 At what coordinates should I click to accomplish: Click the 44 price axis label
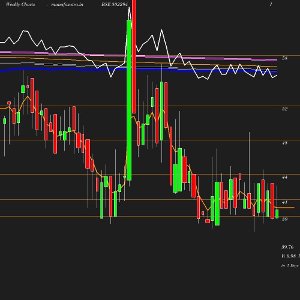284,177
